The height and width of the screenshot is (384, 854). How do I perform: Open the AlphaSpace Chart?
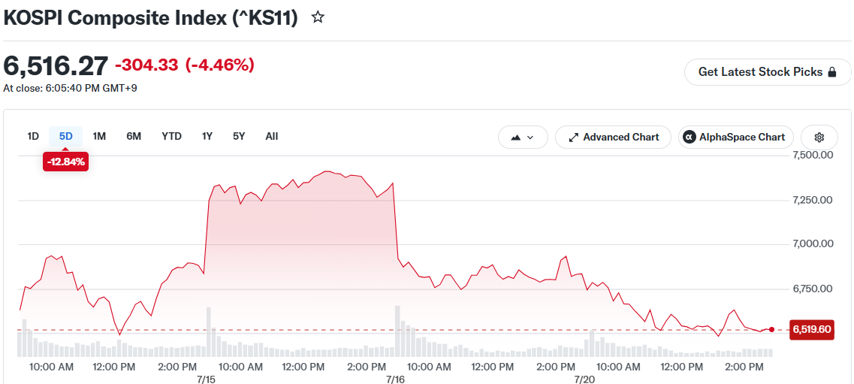point(736,138)
